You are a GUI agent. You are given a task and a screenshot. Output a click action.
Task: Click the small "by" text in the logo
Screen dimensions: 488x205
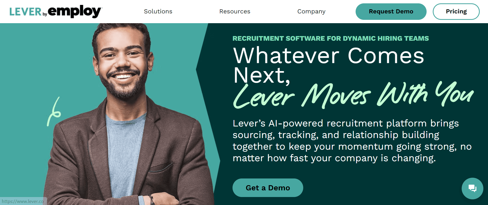coord(45,14)
